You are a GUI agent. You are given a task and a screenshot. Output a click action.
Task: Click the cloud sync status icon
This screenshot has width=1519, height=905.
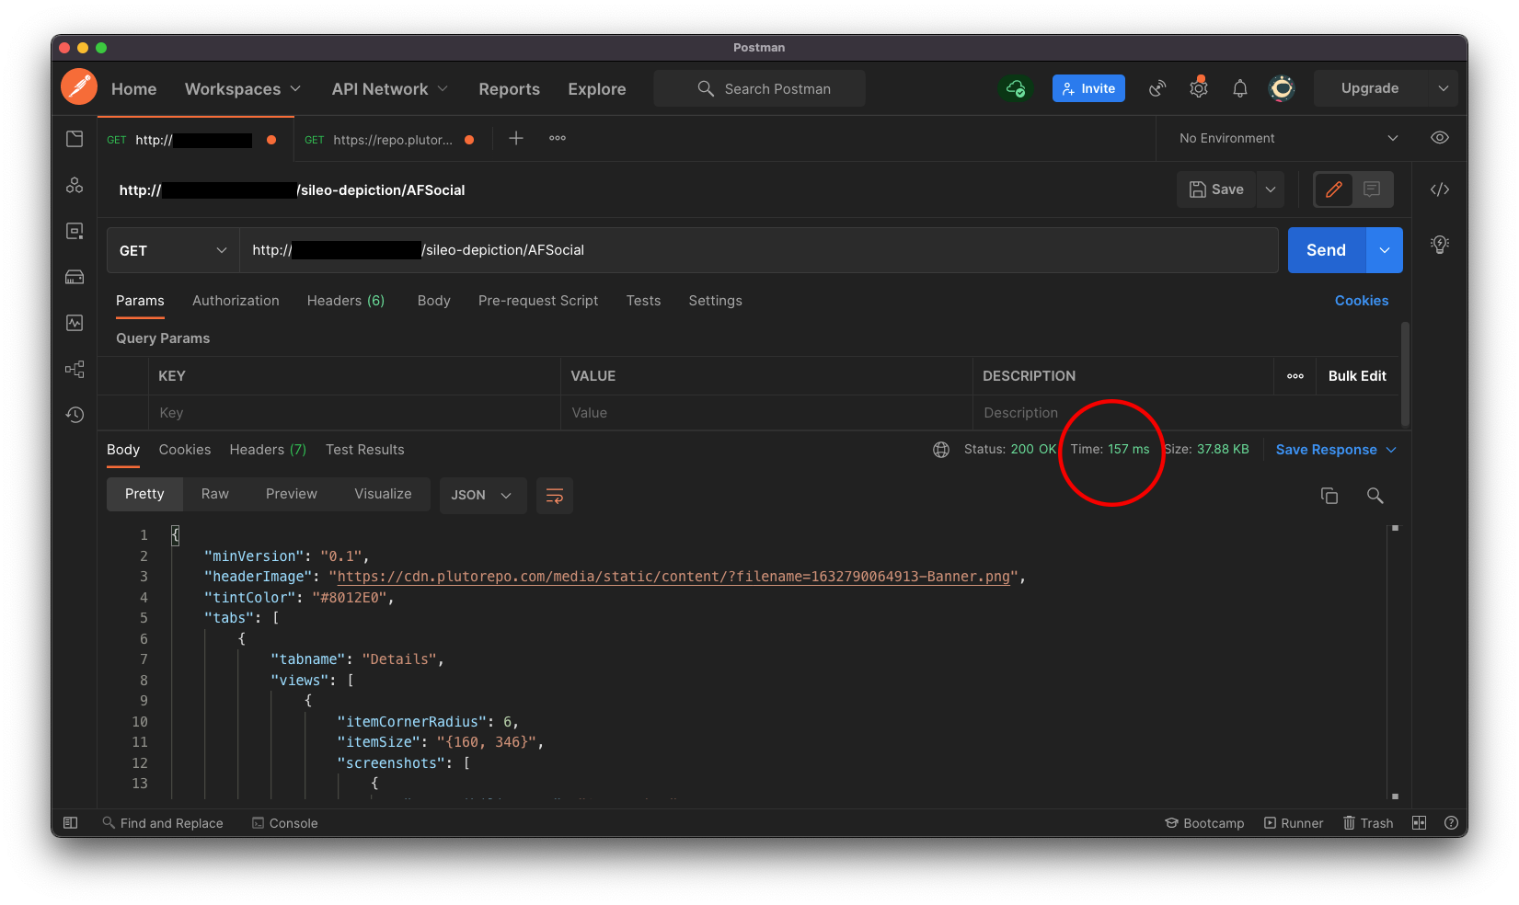coord(1016,88)
